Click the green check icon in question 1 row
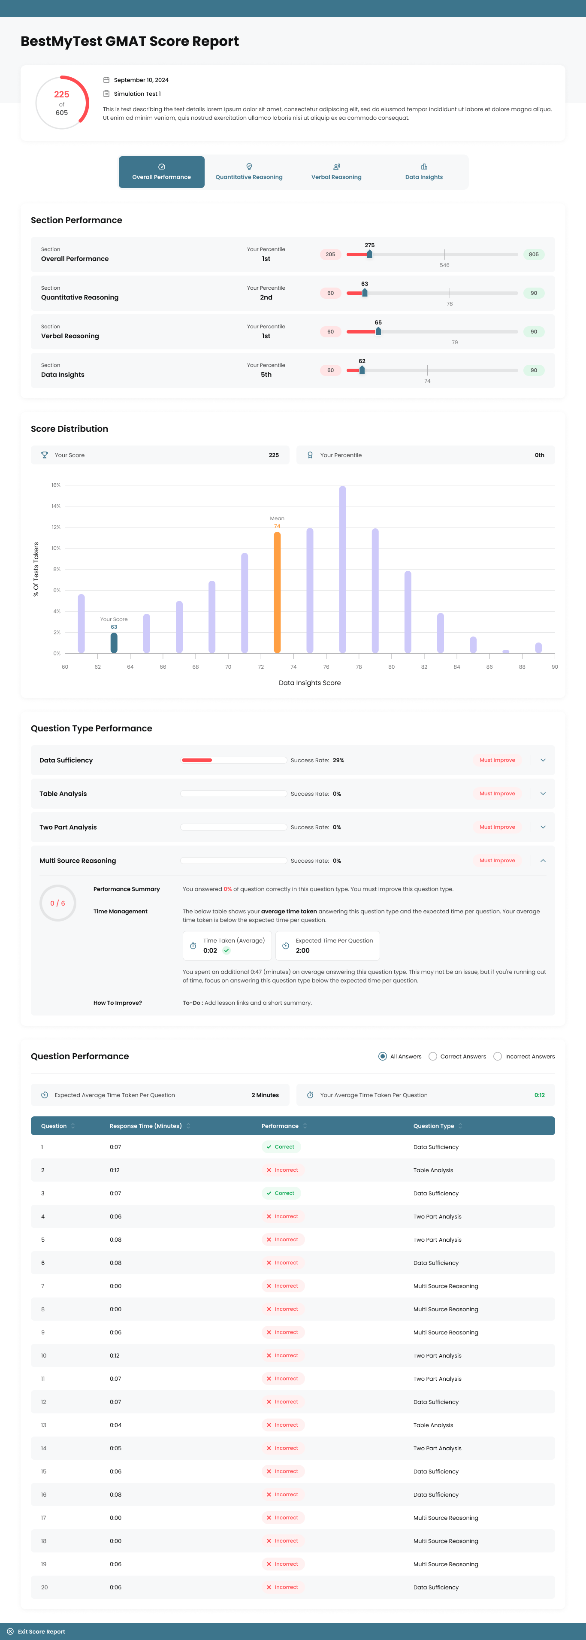This screenshot has width=586, height=1640. coord(269,1146)
